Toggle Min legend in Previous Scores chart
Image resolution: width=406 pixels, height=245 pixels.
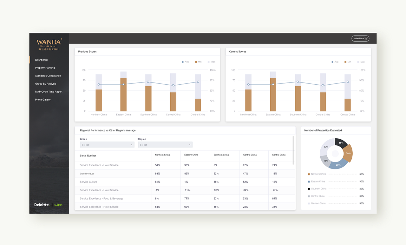pyautogui.click(x=198, y=62)
